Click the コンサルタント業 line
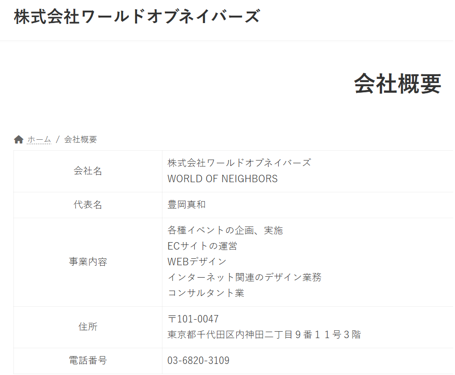This screenshot has height=375, width=455. (206, 293)
